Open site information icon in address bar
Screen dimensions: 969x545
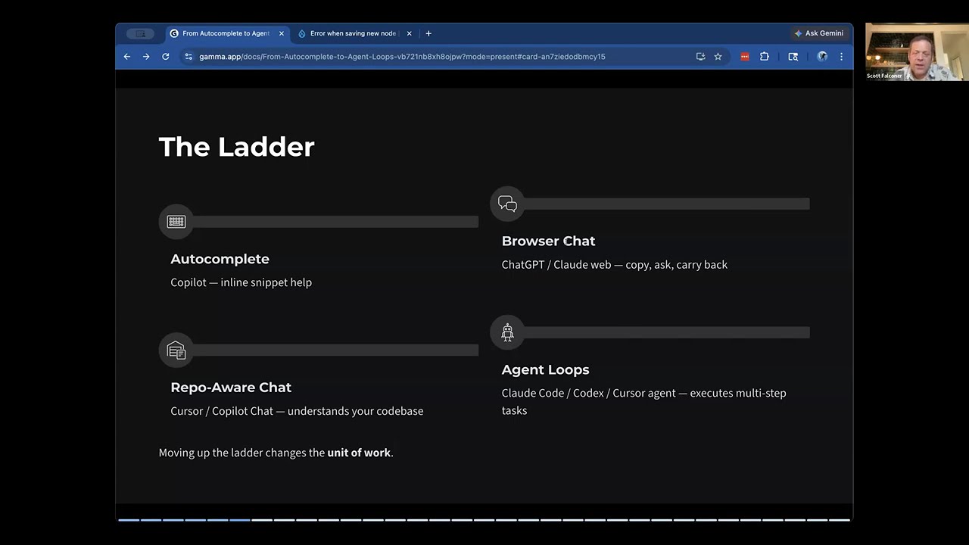coord(189,56)
